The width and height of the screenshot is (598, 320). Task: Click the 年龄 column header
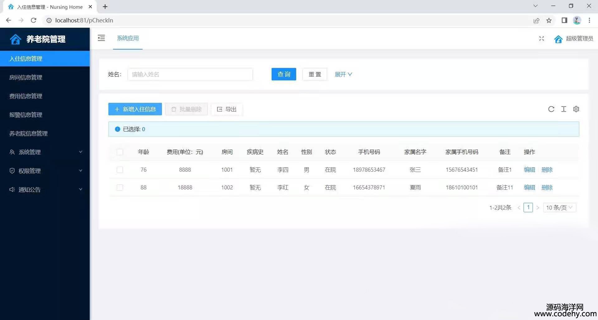pos(144,152)
